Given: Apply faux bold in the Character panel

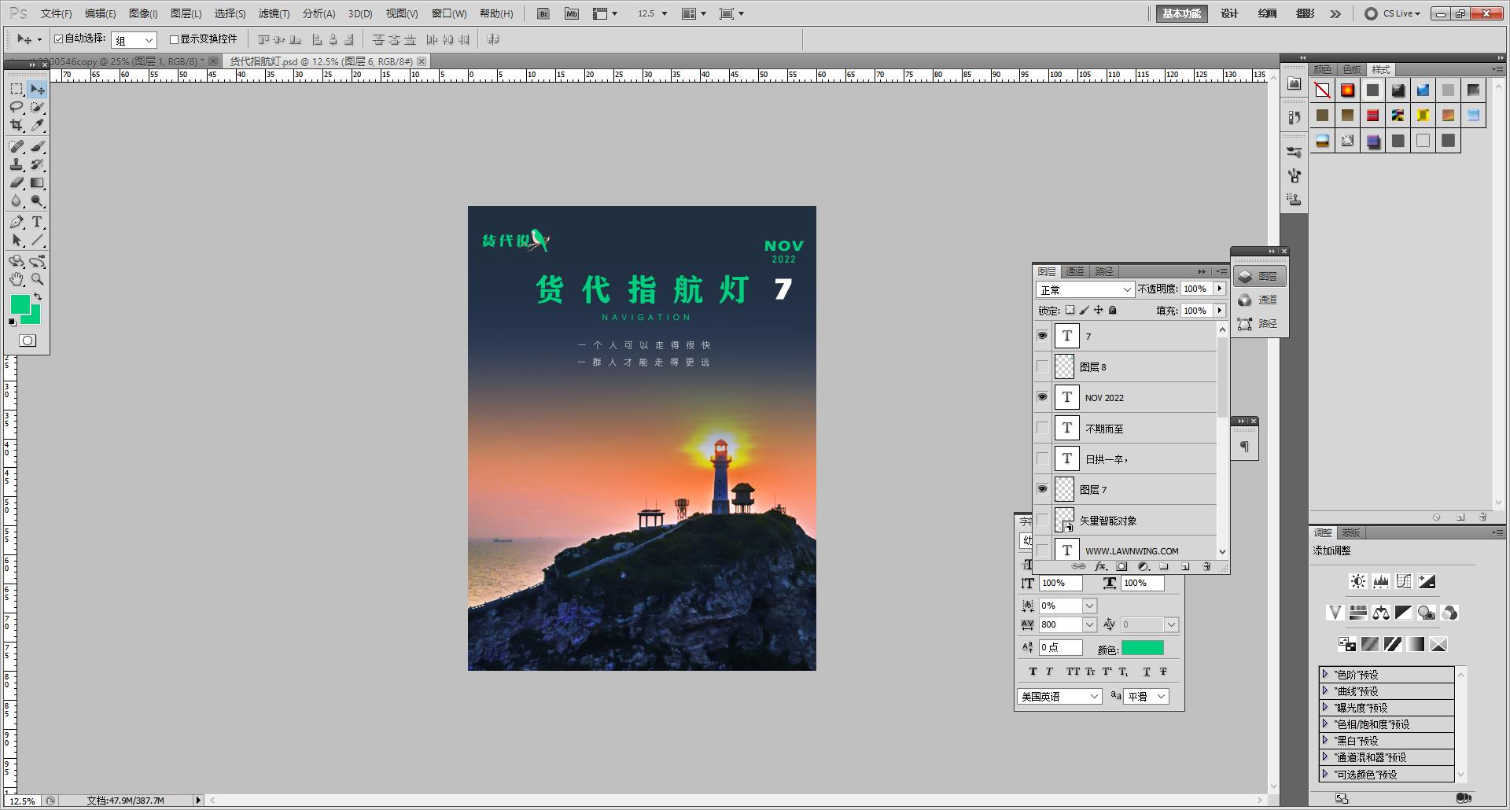Looking at the screenshot, I should [x=1033, y=671].
